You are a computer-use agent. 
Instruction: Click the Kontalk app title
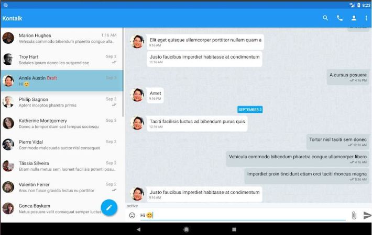13,18
